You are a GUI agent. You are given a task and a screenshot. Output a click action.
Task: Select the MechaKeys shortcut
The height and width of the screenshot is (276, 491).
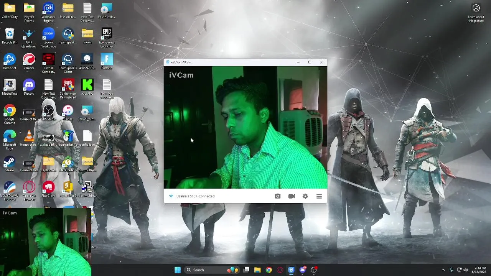(x=10, y=87)
